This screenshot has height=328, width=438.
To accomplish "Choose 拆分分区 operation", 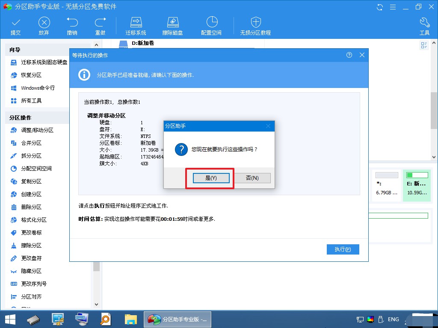I will pos(26,156).
